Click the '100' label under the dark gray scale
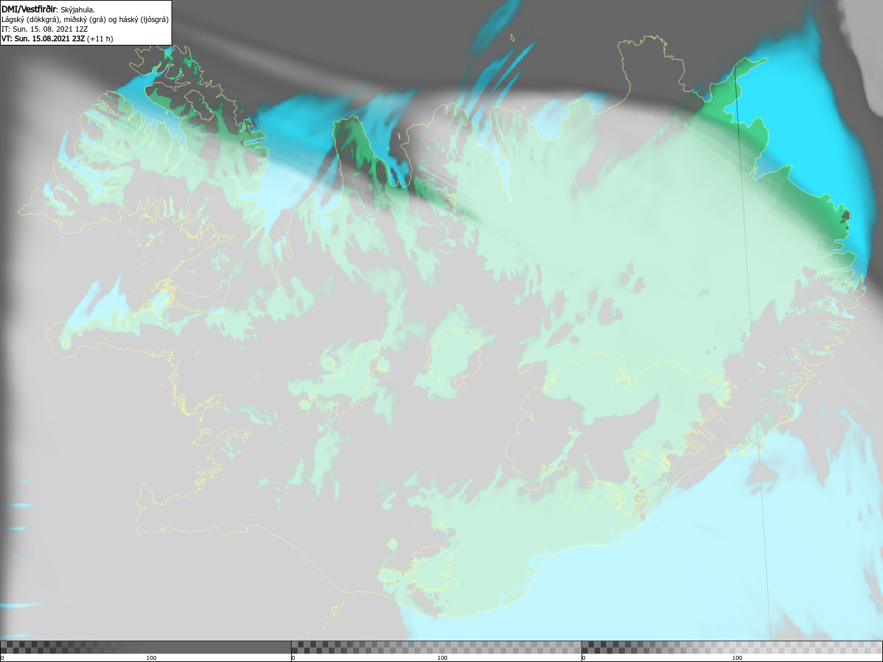 (x=151, y=658)
